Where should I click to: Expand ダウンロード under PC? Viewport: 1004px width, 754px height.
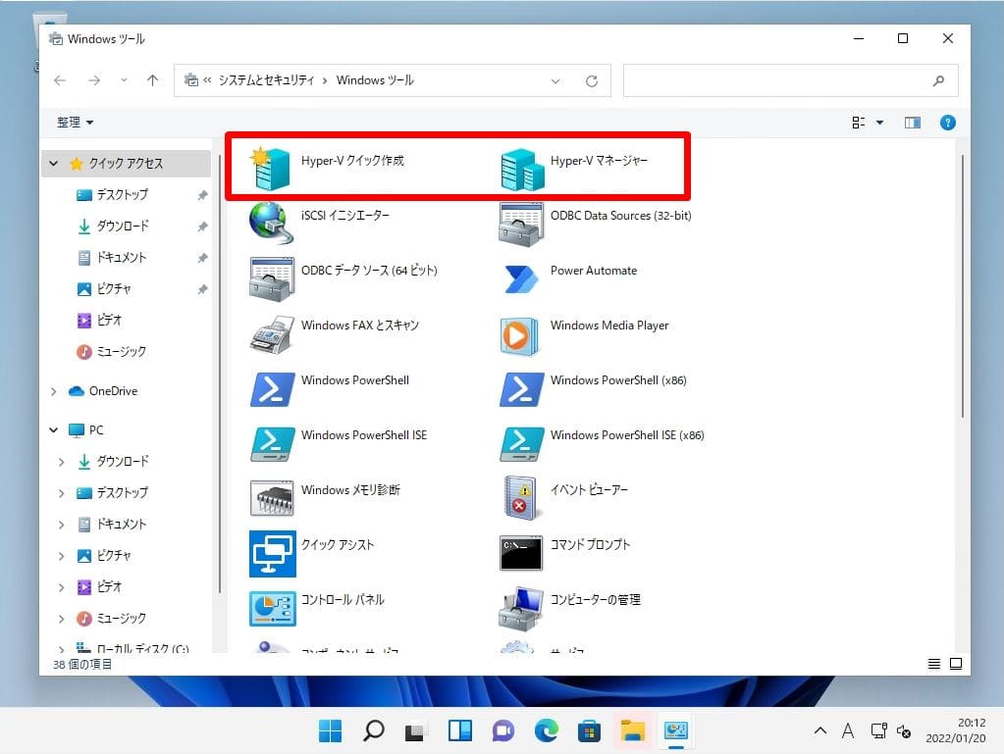pos(62,461)
